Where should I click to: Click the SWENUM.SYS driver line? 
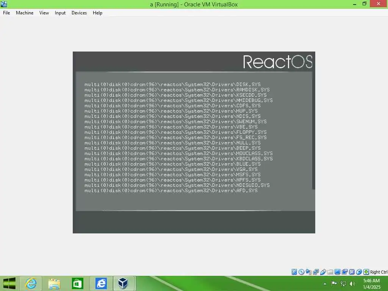[175, 122]
